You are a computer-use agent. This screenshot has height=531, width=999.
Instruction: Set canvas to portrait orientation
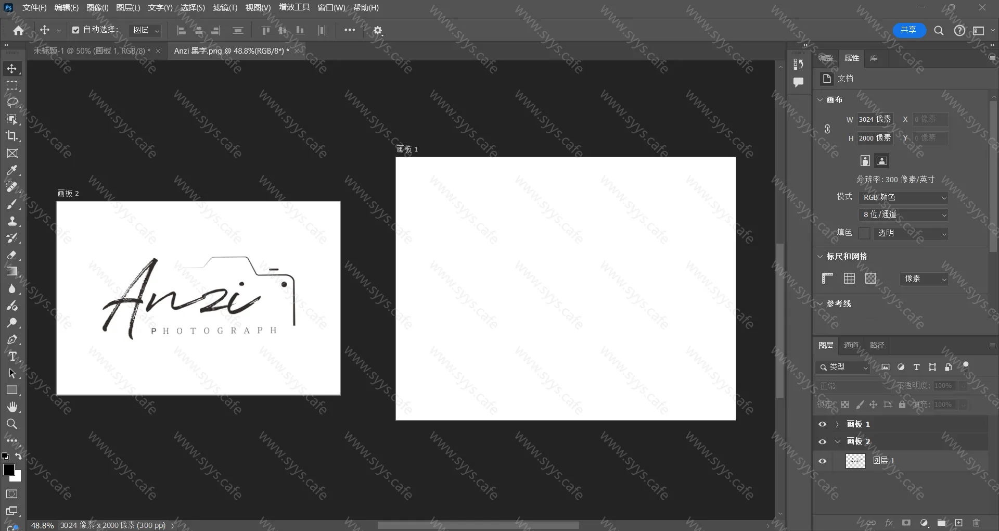[x=865, y=160]
